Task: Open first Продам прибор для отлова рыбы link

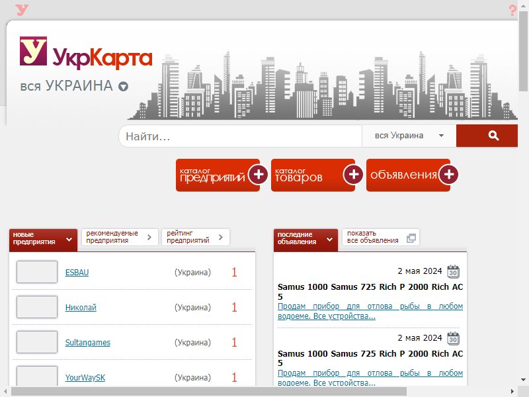Action: 370,311
